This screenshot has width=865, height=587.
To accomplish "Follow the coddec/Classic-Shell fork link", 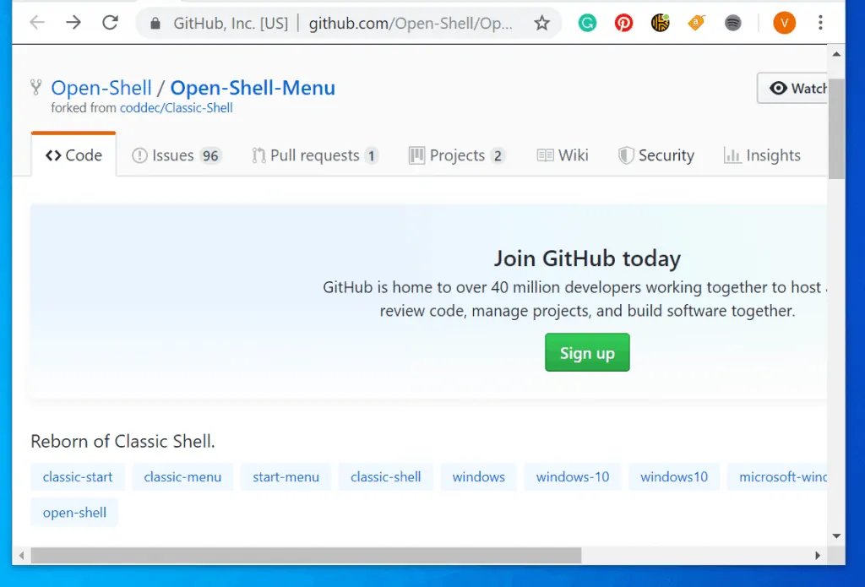I will (176, 108).
